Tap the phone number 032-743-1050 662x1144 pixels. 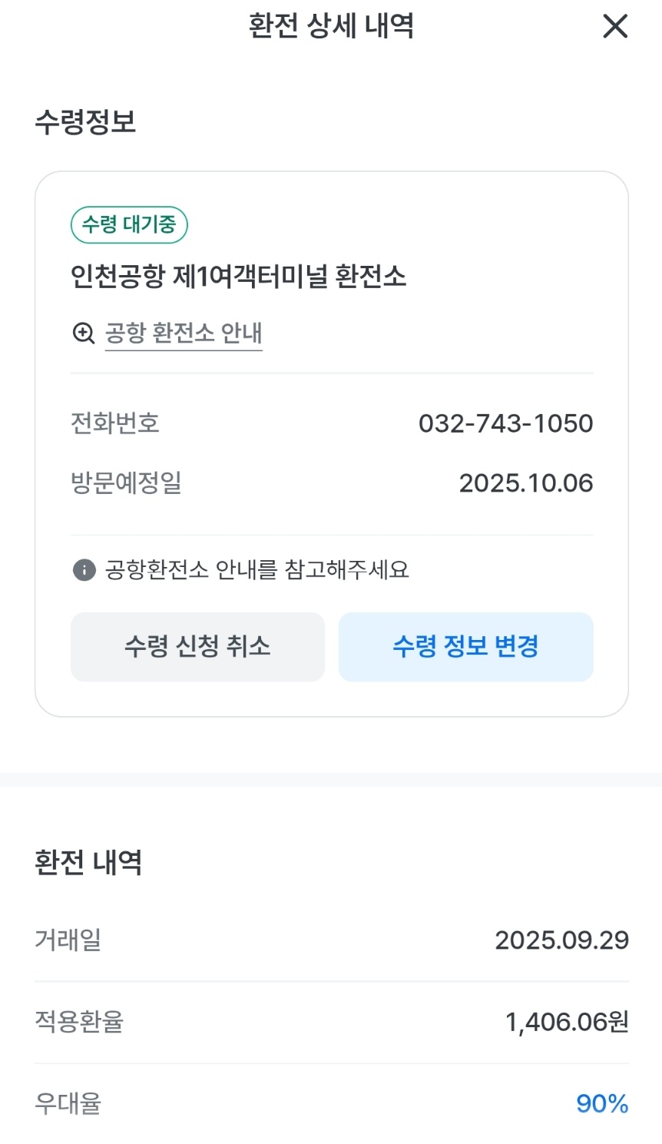tap(505, 423)
